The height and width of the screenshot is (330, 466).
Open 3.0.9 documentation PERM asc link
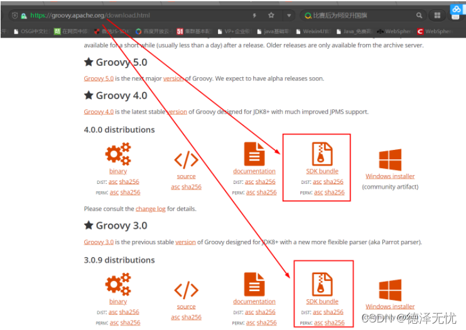click(251, 322)
